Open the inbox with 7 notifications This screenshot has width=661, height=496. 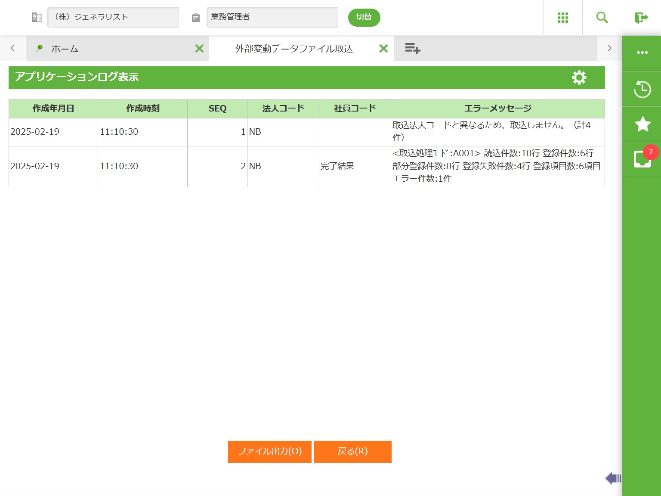pos(642,159)
